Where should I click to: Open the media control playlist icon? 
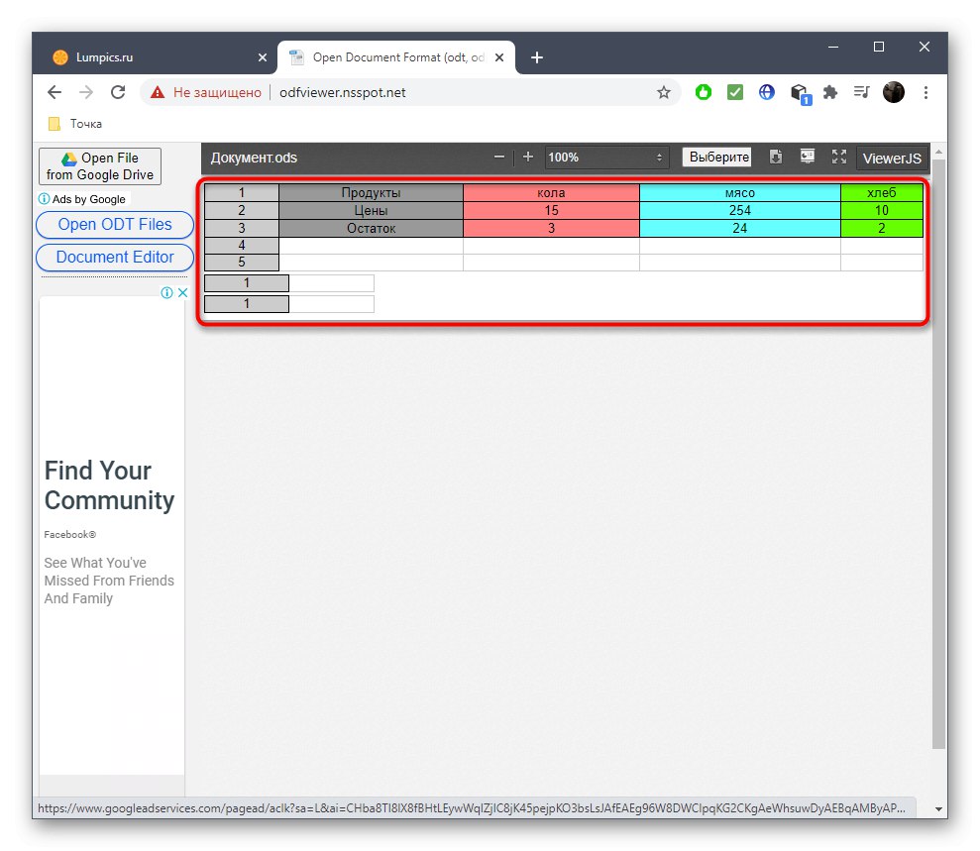coord(861,92)
